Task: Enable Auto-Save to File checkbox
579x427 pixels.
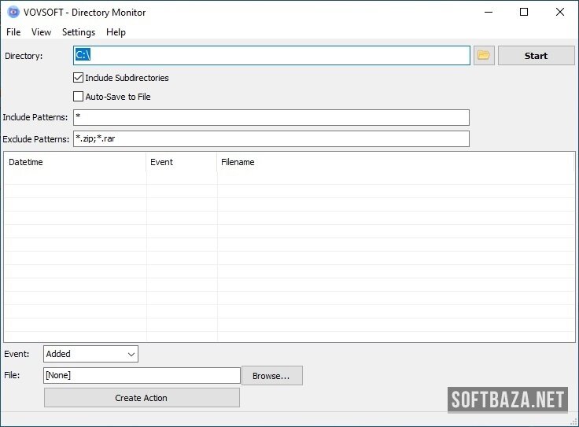Action: click(79, 97)
